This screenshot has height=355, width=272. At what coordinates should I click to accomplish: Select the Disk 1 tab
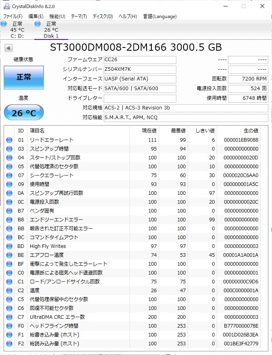51,30
